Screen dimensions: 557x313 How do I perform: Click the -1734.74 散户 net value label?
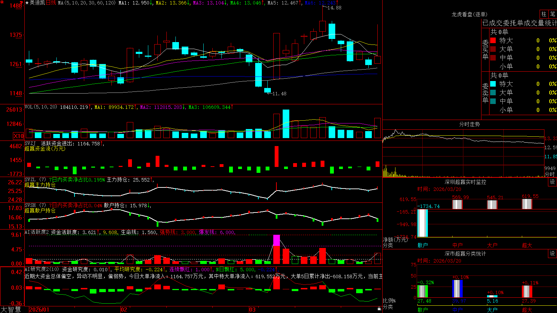[429, 206]
